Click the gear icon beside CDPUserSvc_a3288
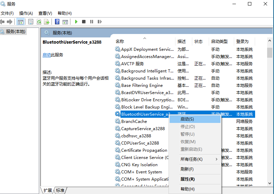The height and width of the screenshot is (194, 274). pyautogui.click(x=118, y=143)
